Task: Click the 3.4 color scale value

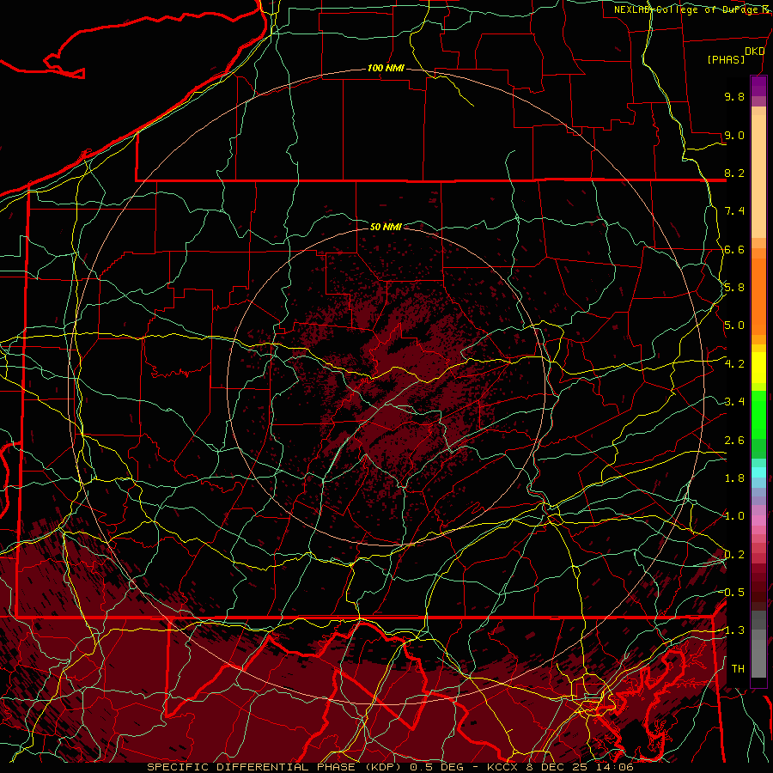Action: (x=734, y=402)
